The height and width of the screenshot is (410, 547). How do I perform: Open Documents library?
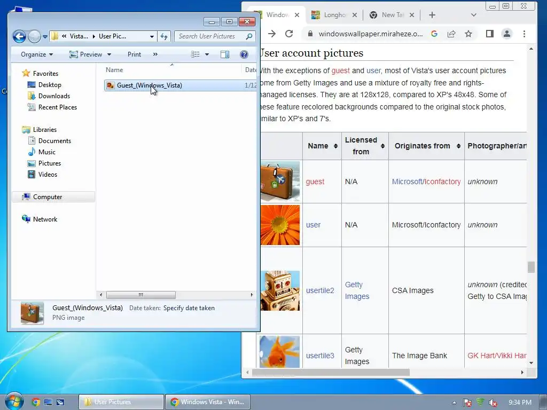point(54,141)
